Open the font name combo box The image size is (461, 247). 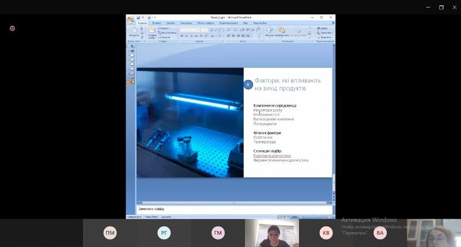[x=190, y=30]
